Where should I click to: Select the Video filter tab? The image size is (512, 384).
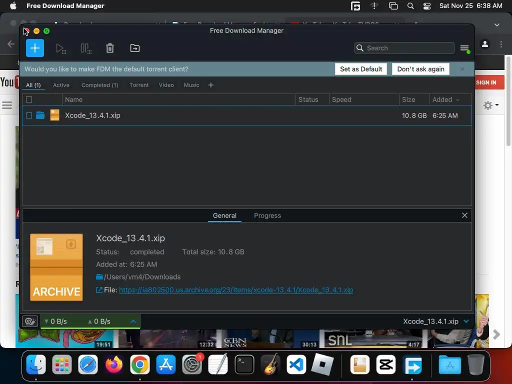[x=166, y=85]
